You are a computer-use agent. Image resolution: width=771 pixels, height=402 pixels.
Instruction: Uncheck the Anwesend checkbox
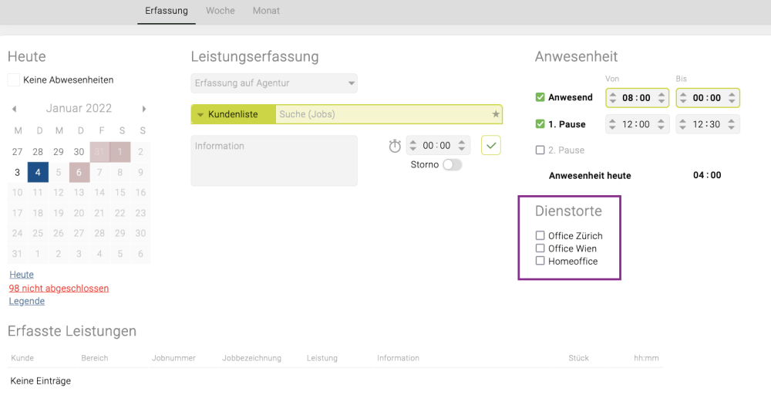coord(540,97)
